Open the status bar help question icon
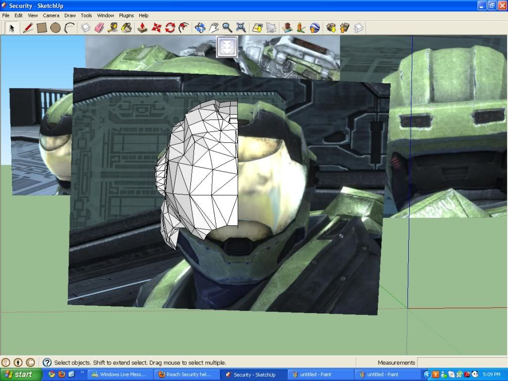Screen dimensions: 508x381 click(47, 363)
